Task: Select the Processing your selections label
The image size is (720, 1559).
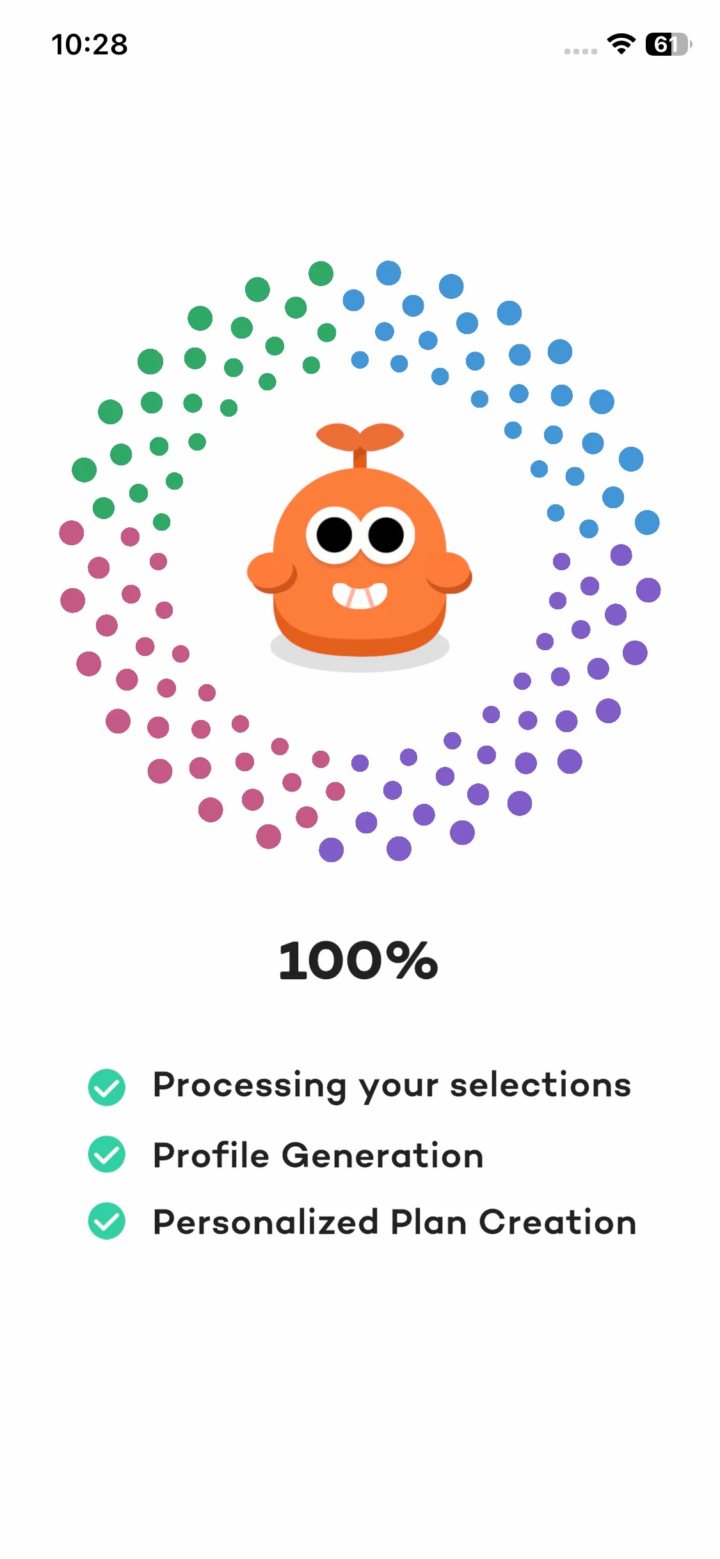Action: click(x=392, y=1085)
